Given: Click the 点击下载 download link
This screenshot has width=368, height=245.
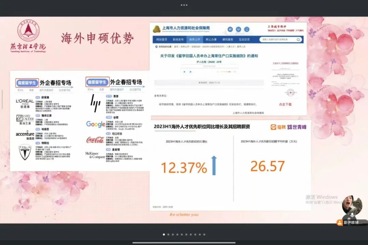Looking at the screenshot, I should tap(285, 104).
